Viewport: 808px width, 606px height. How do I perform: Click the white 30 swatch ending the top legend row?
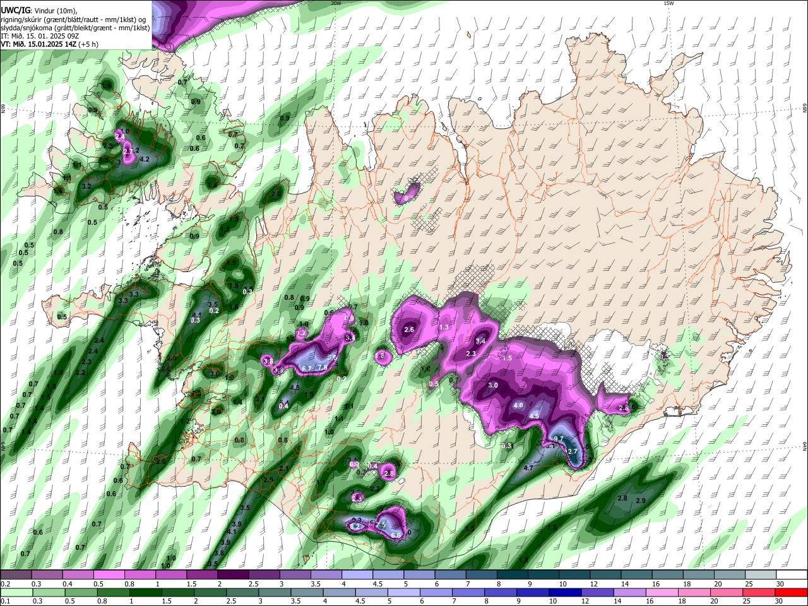[x=792, y=574]
